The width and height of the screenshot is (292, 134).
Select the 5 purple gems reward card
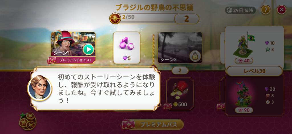[x=127, y=48]
